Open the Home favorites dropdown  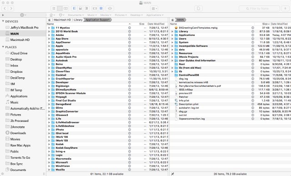[52, 15]
